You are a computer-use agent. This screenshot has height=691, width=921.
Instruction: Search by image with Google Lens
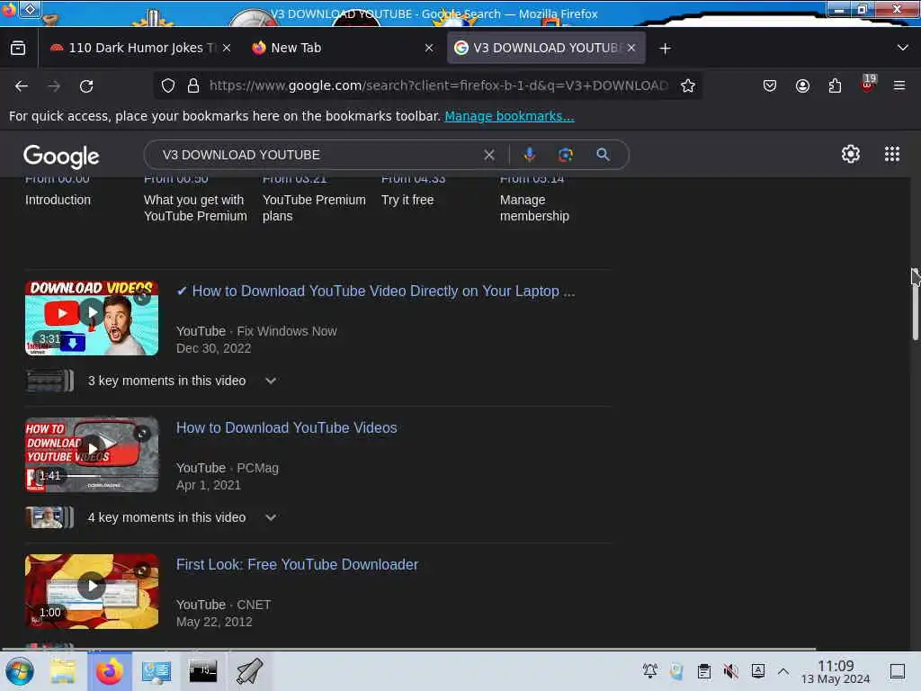point(566,155)
